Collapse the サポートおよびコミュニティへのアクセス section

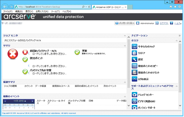pos(177,86)
